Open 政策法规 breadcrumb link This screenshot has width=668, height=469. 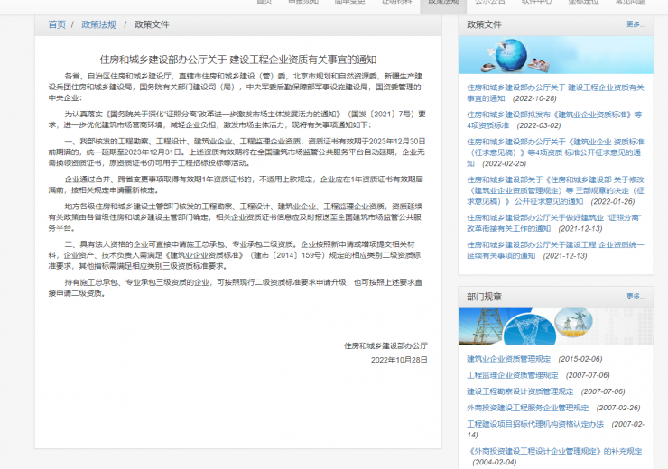[98, 24]
